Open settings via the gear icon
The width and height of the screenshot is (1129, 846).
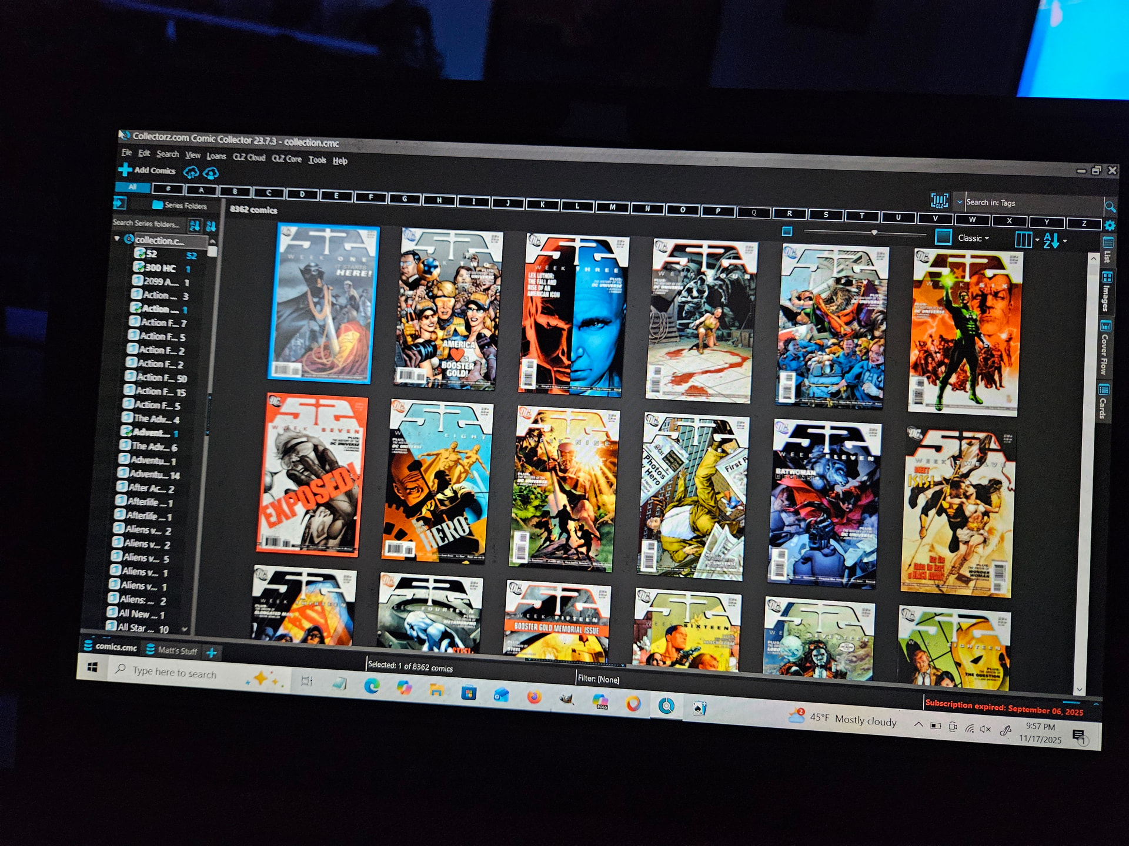1110,226
